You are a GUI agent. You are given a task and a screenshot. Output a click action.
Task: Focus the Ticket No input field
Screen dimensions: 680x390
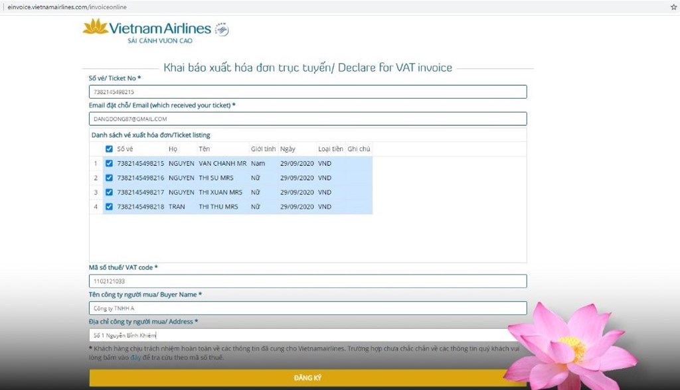tap(307, 92)
